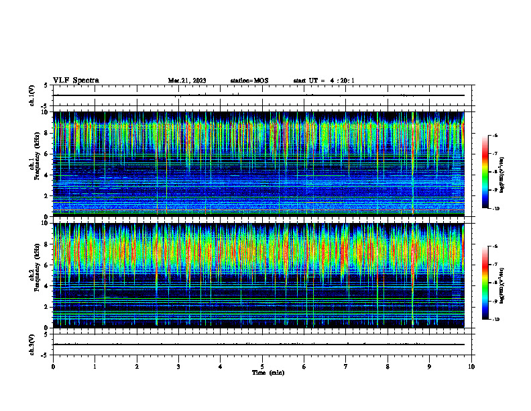Click time axis tick label "4"
The height and width of the screenshot is (411, 531).
(x=220, y=367)
